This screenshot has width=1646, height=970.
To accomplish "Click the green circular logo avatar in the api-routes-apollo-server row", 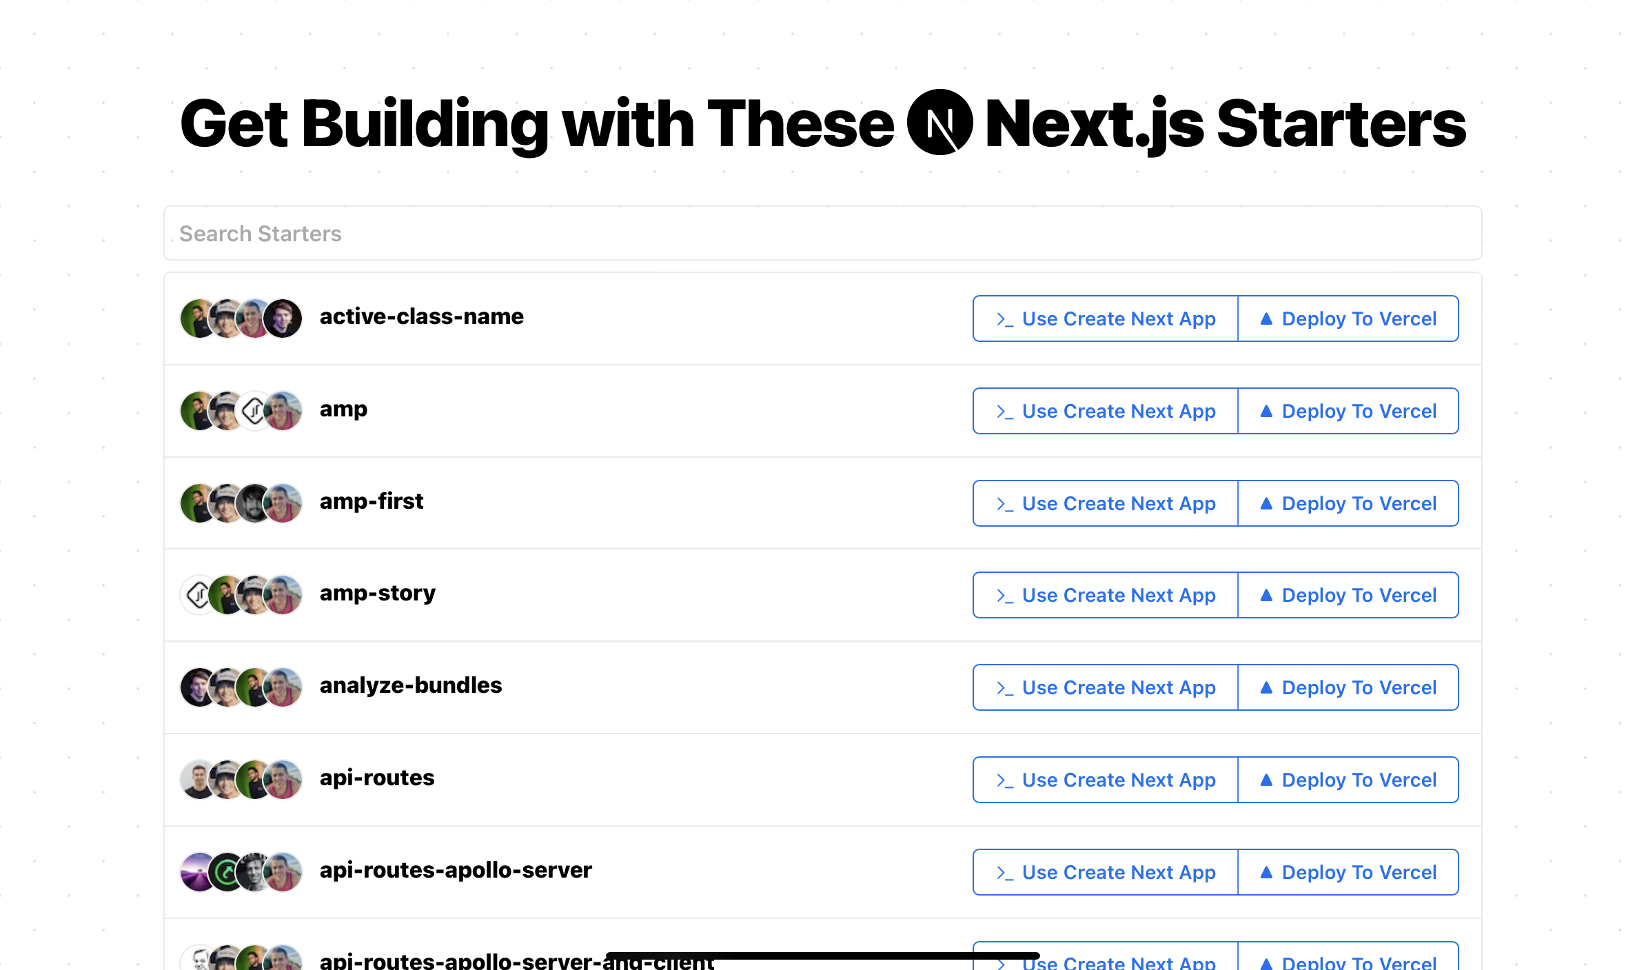I will pos(226,872).
